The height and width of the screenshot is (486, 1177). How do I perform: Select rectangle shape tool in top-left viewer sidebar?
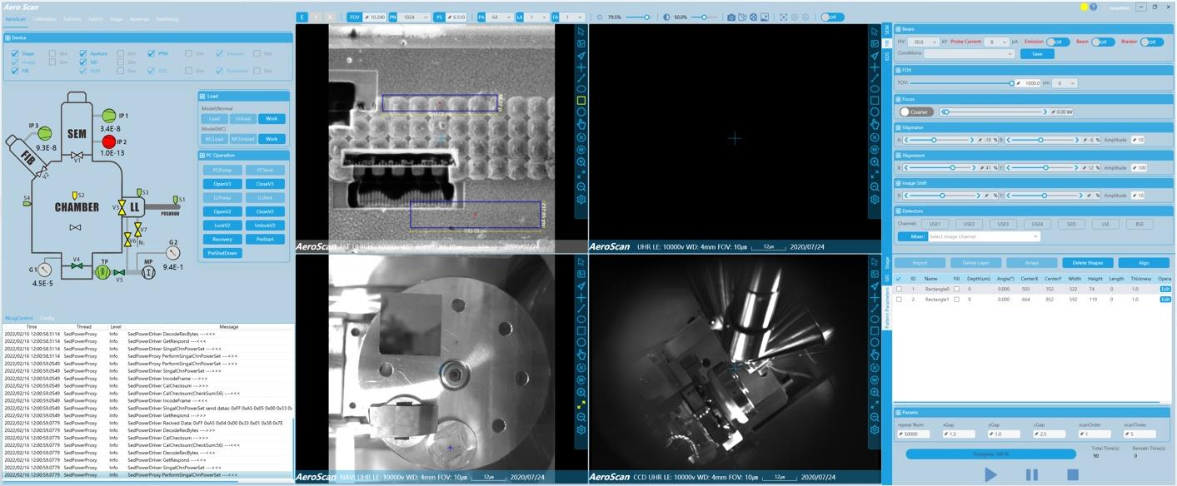point(581,101)
